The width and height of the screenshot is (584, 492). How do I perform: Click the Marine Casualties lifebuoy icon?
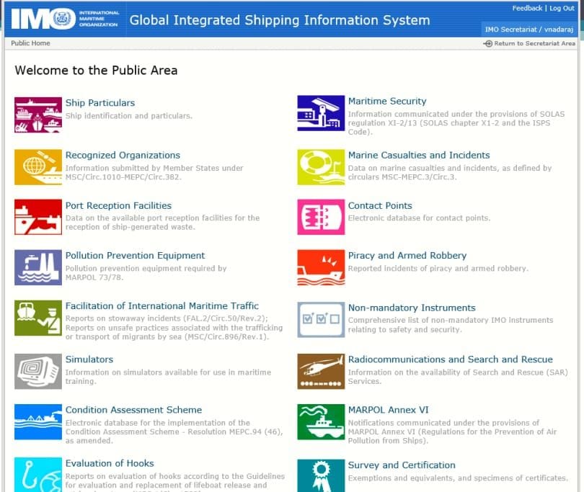[321, 167]
